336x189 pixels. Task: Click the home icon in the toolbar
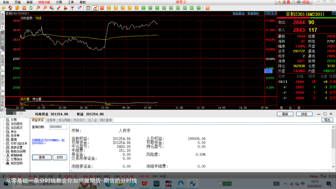pos(10,8)
